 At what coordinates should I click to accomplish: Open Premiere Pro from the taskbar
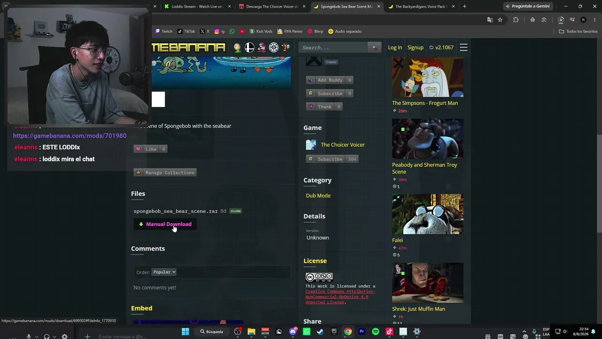(x=362, y=331)
